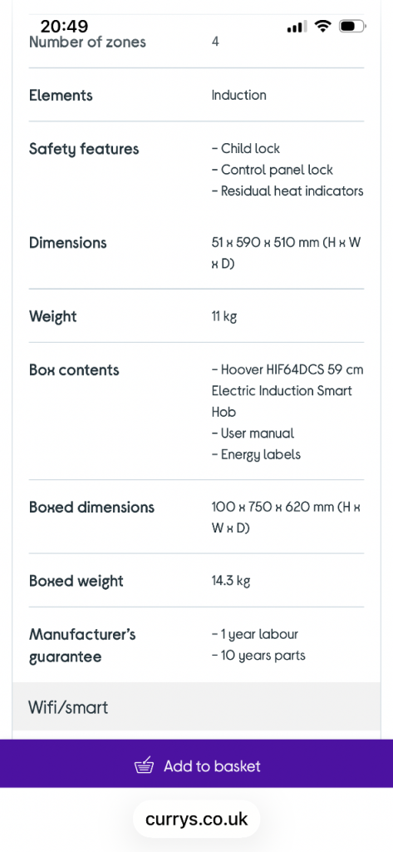This screenshot has height=852, width=393.
Task: Tap the 10 years parts entry
Action: pos(258,656)
